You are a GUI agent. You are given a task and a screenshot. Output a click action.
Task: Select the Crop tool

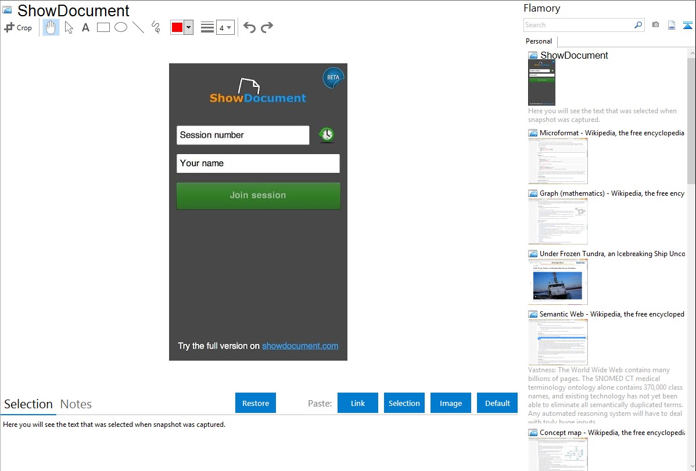[18, 27]
